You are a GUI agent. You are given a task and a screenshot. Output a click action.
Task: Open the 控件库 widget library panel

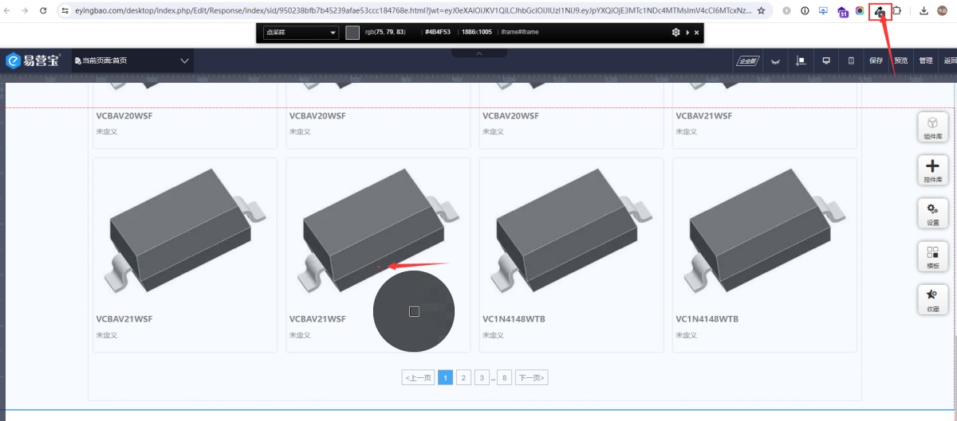click(933, 170)
